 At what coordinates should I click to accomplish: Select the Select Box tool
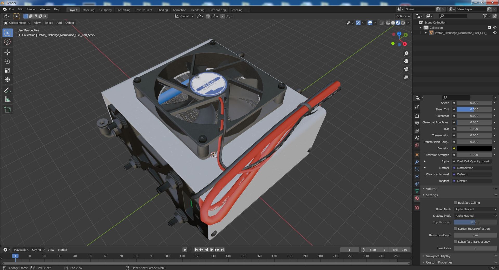tap(8, 33)
